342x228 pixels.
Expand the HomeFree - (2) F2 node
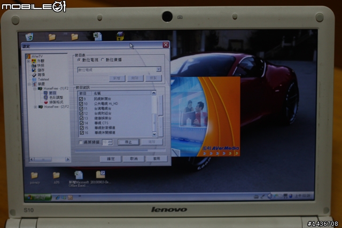point(35,107)
